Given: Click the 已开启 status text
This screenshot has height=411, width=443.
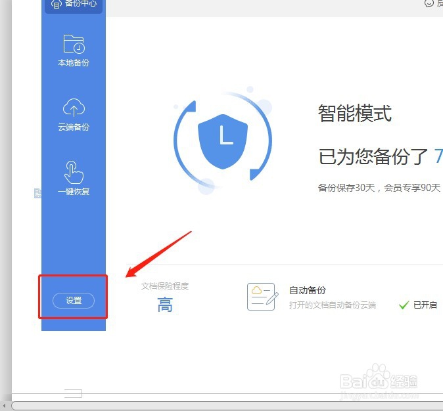Looking at the screenshot, I should point(425,305).
